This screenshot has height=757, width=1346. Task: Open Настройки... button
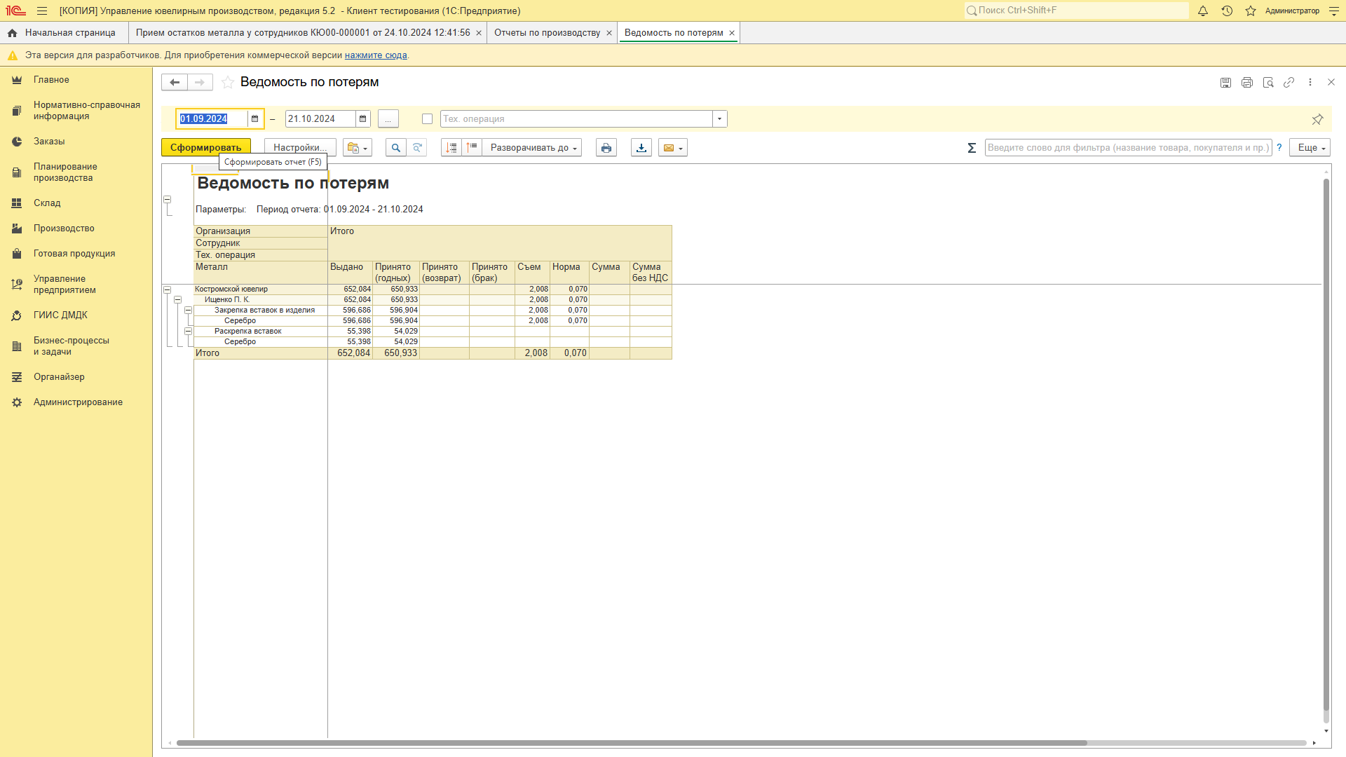pyautogui.click(x=300, y=148)
